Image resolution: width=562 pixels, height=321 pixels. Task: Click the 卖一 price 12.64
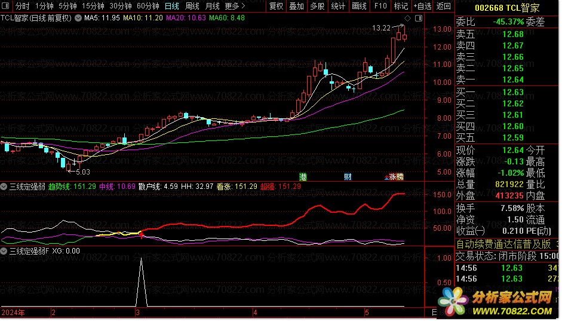click(x=513, y=80)
